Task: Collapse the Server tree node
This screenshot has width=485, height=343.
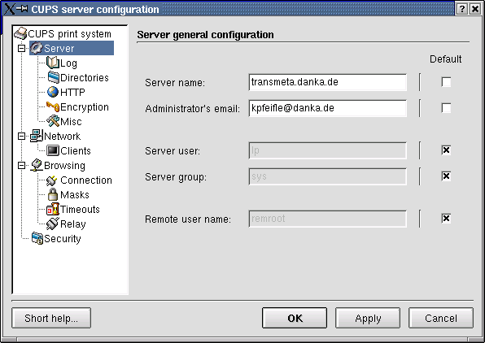Action: pyautogui.click(x=21, y=48)
